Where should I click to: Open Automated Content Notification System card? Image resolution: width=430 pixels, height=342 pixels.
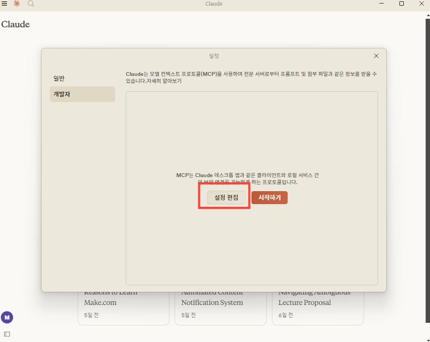tap(220, 308)
